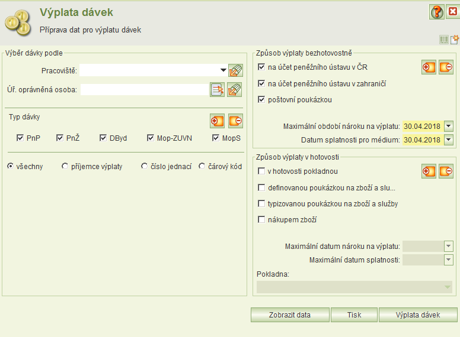This screenshot has width=460, height=337.
Task: Uncheck the PnŽ benefit type
Action: coord(59,138)
